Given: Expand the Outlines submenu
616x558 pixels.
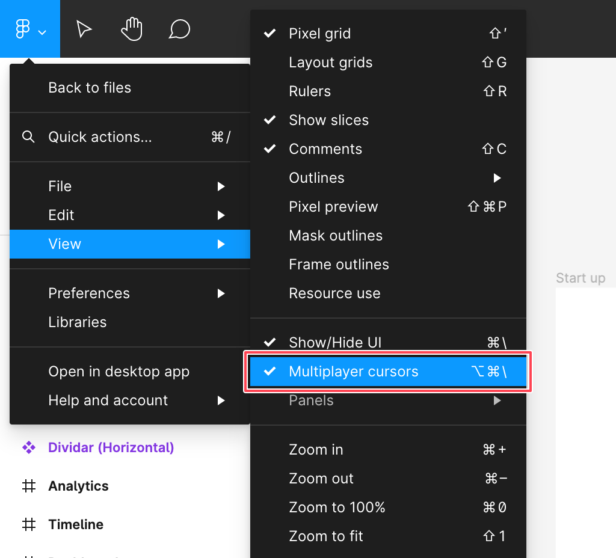Looking at the screenshot, I should [497, 177].
